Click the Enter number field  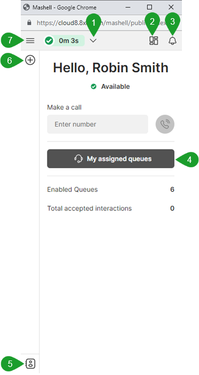pyautogui.click(x=98, y=124)
